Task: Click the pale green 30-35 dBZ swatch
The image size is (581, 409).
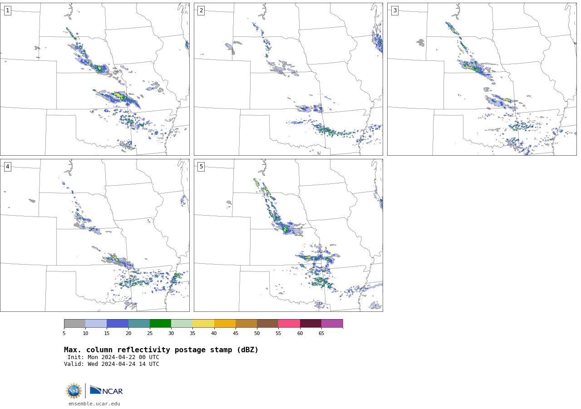Action: coord(182,324)
